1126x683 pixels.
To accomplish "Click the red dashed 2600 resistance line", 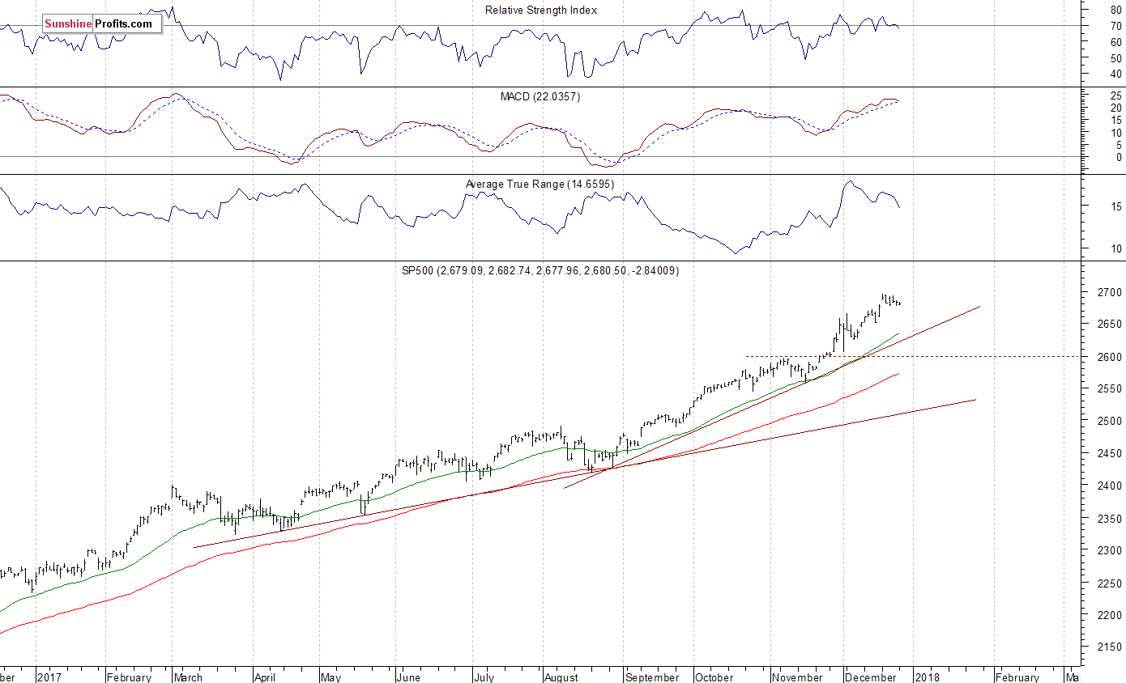I will [913, 356].
